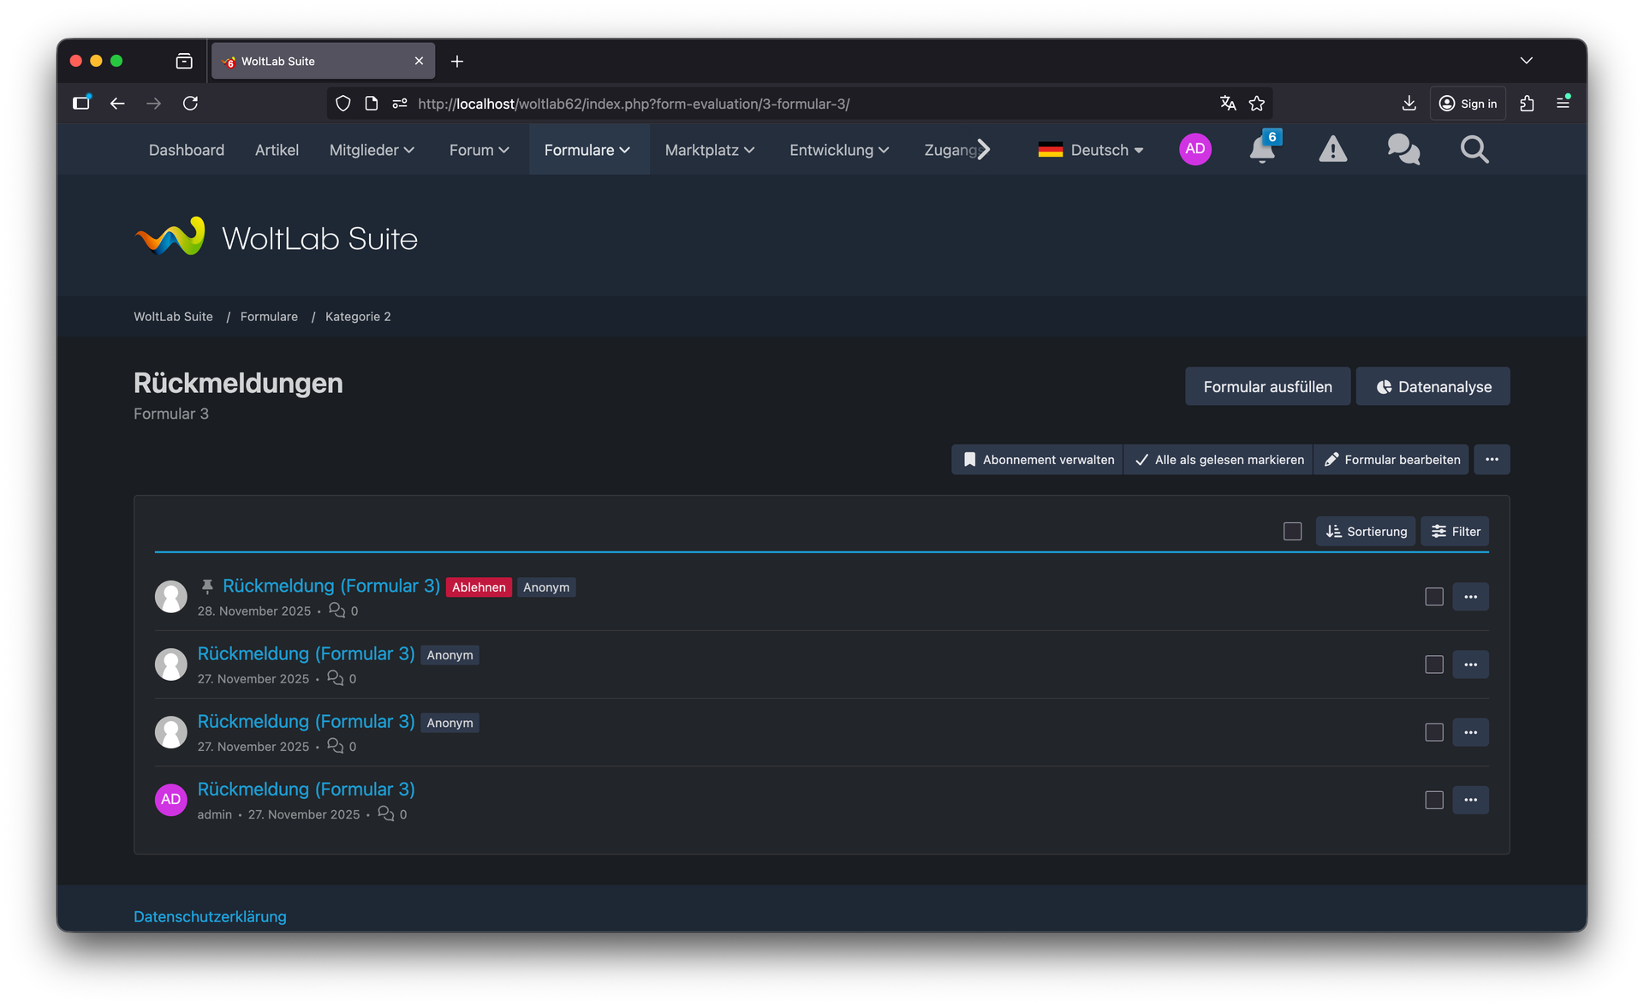The image size is (1644, 1007).
Task: Bookmark page with the star icon
Action: coord(1257,104)
